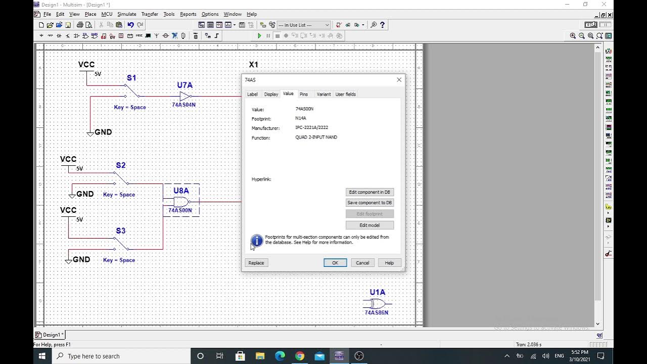Image resolution: width=647 pixels, height=364 pixels.
Task: Click the Edit model button
Action: coord(369,225)
